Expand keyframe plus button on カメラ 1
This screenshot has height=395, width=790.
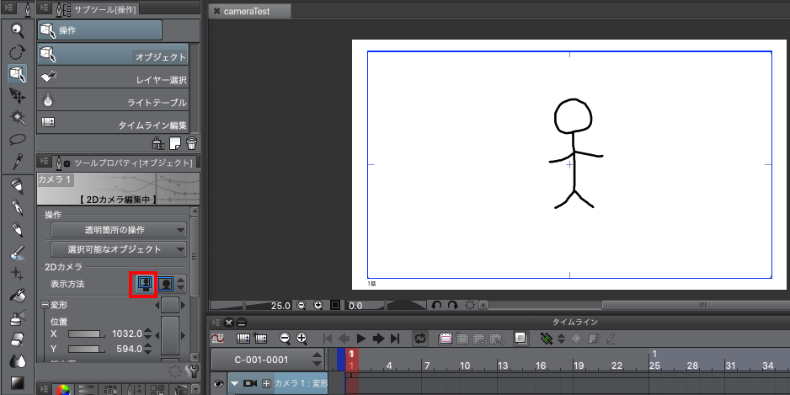(x=266, y=383)
